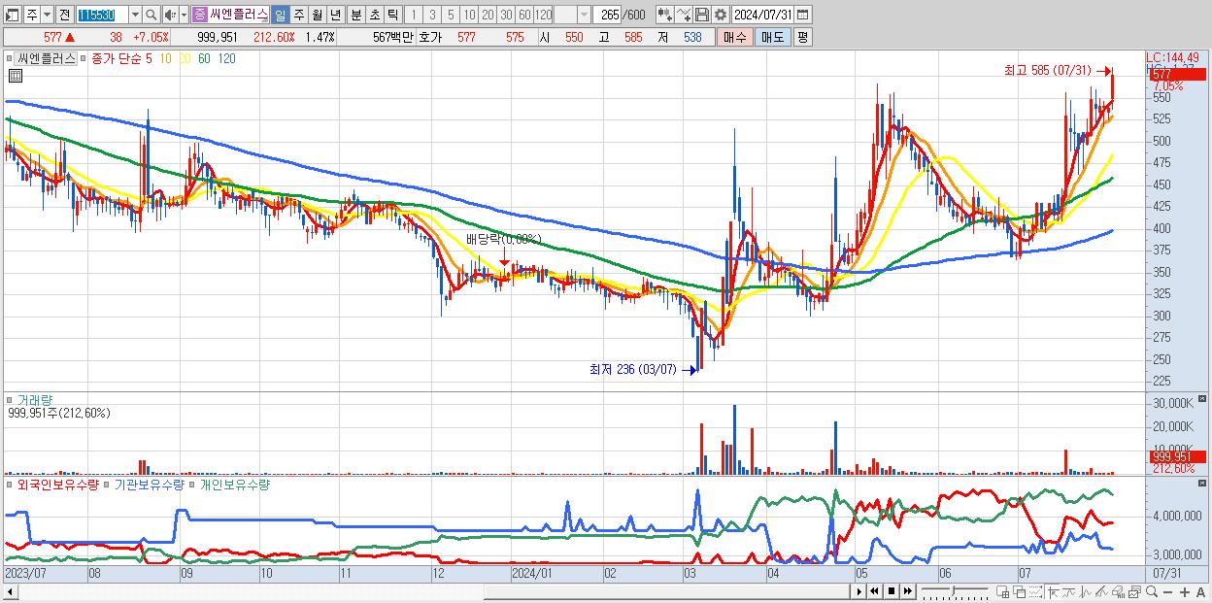
Task: Open the 주 market type dropdown arrow
Action: pyautogui.click(x=48, y=16)
